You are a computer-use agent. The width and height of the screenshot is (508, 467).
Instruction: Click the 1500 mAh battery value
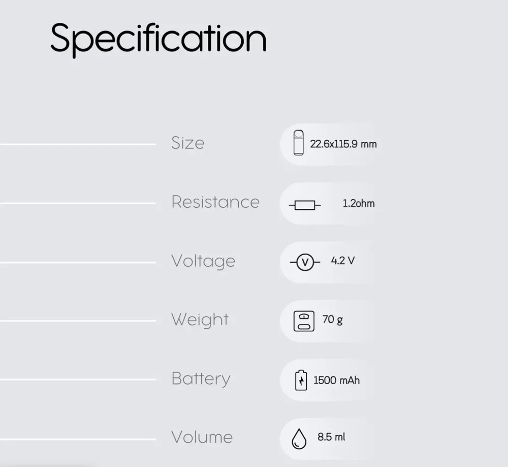[337, 380]
